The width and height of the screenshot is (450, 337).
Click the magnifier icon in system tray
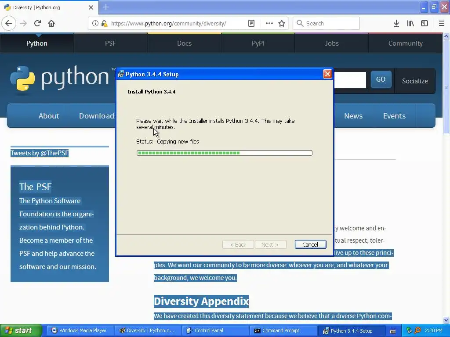418,330
